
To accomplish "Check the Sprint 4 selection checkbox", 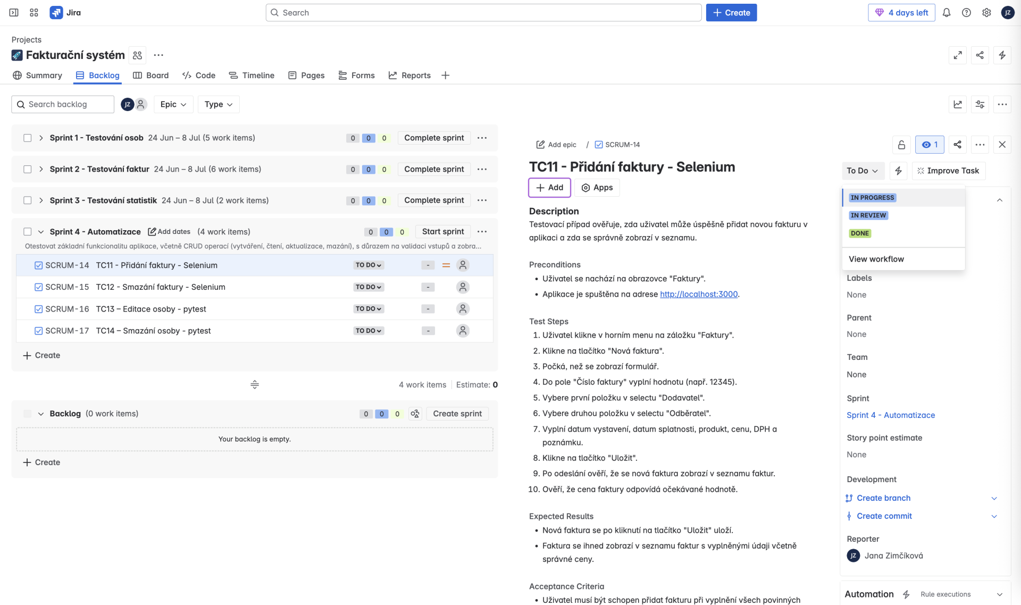I will 27,232.
